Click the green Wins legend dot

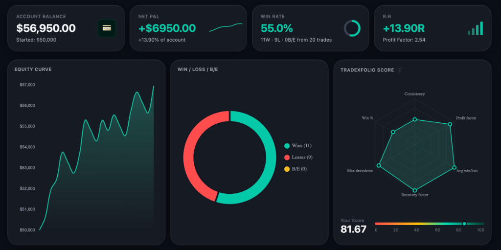pos(287,146)
